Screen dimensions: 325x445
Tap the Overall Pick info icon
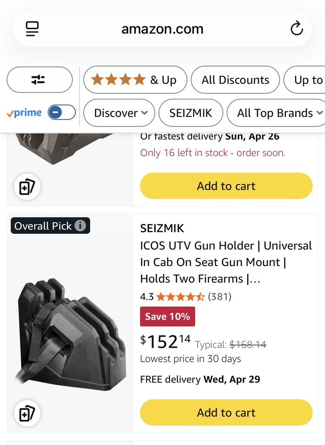coord(80,226)
